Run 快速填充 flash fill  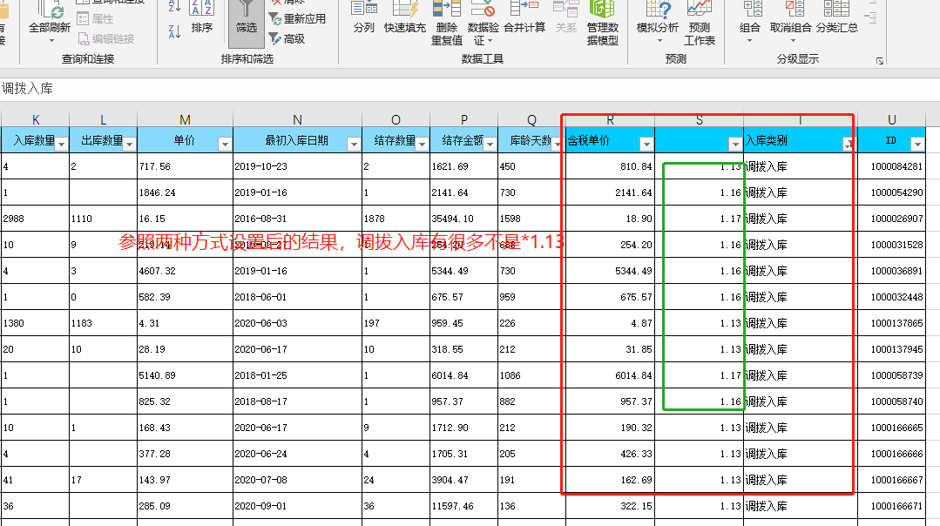(x=404, y=18)
